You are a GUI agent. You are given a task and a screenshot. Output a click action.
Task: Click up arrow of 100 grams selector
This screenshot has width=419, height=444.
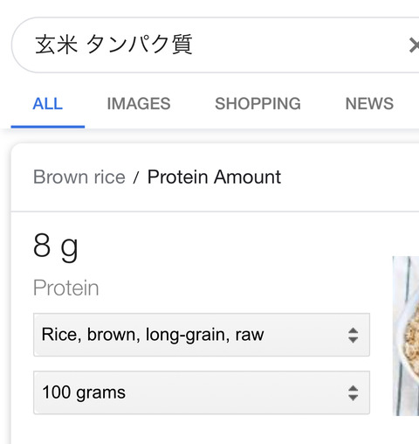(x=353, y=388)
